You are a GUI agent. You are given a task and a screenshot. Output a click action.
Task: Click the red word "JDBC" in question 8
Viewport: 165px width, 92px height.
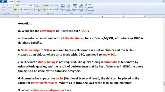point(84,31)
